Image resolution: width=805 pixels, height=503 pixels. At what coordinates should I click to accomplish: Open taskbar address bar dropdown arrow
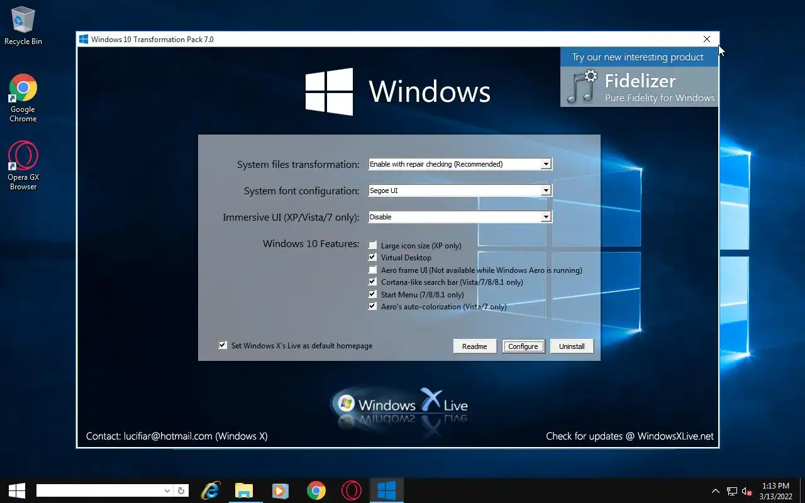click(x=167, y=490)
